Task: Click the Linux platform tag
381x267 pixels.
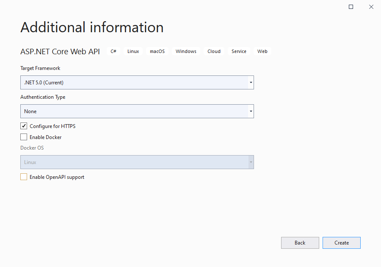Action: 133,51
